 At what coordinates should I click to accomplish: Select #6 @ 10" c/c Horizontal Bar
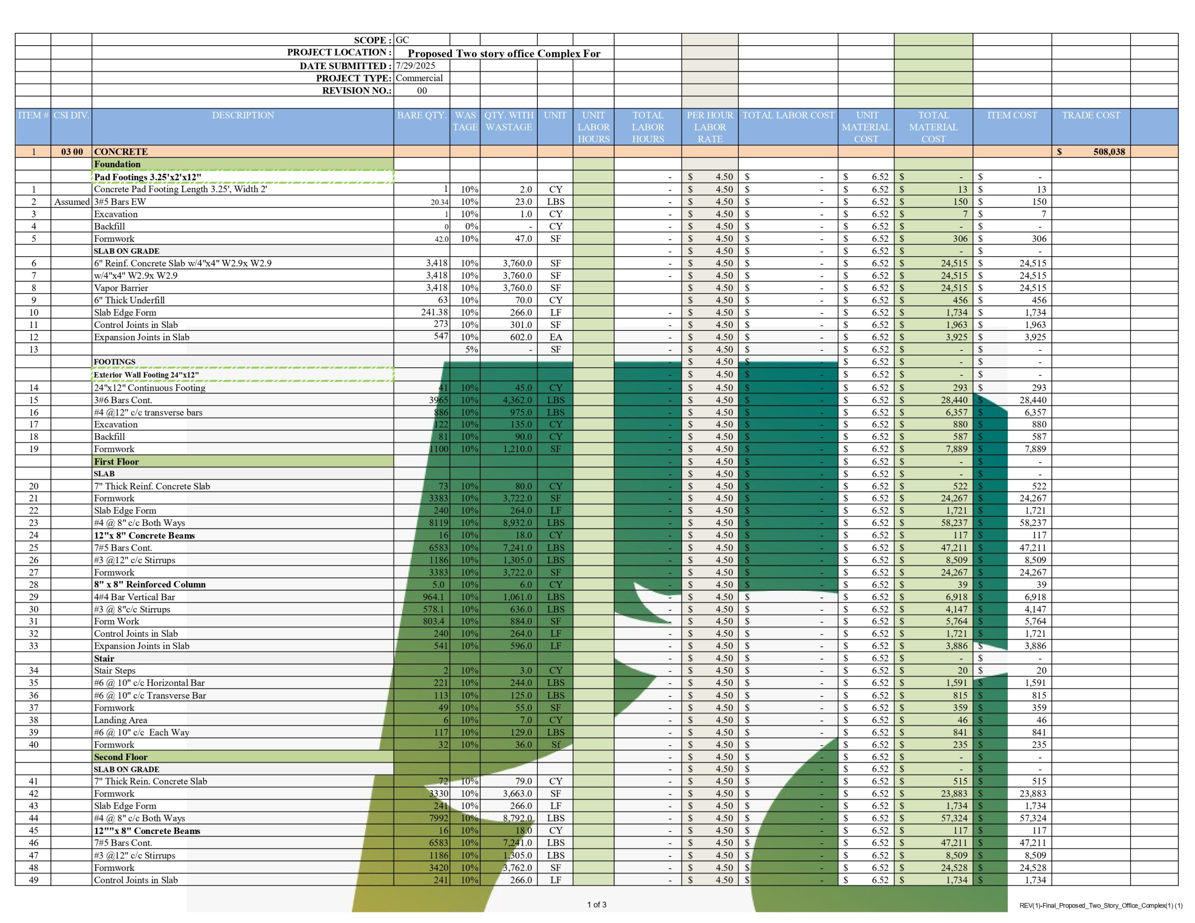149,683
